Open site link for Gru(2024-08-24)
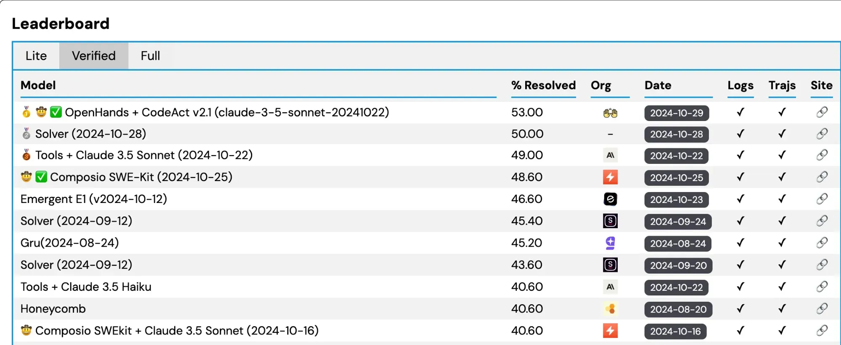Viewport: 841px width, 345px height. pyautogui.click(x=822, y=243)
